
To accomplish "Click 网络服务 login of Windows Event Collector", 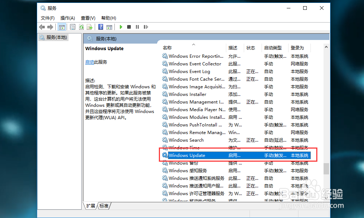I will tap(300, 64).
